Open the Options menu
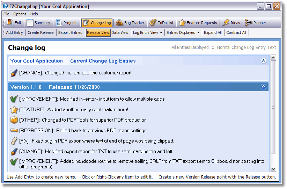 (20, 14)
